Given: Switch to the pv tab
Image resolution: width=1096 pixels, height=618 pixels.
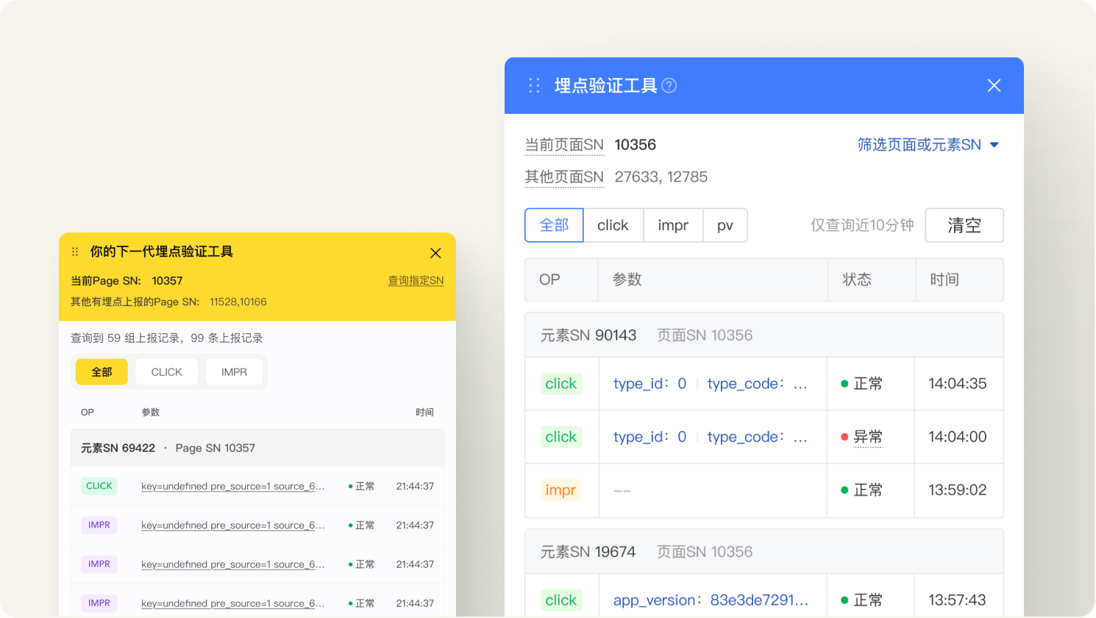Looking at the screenshot, I should point(725,225).
